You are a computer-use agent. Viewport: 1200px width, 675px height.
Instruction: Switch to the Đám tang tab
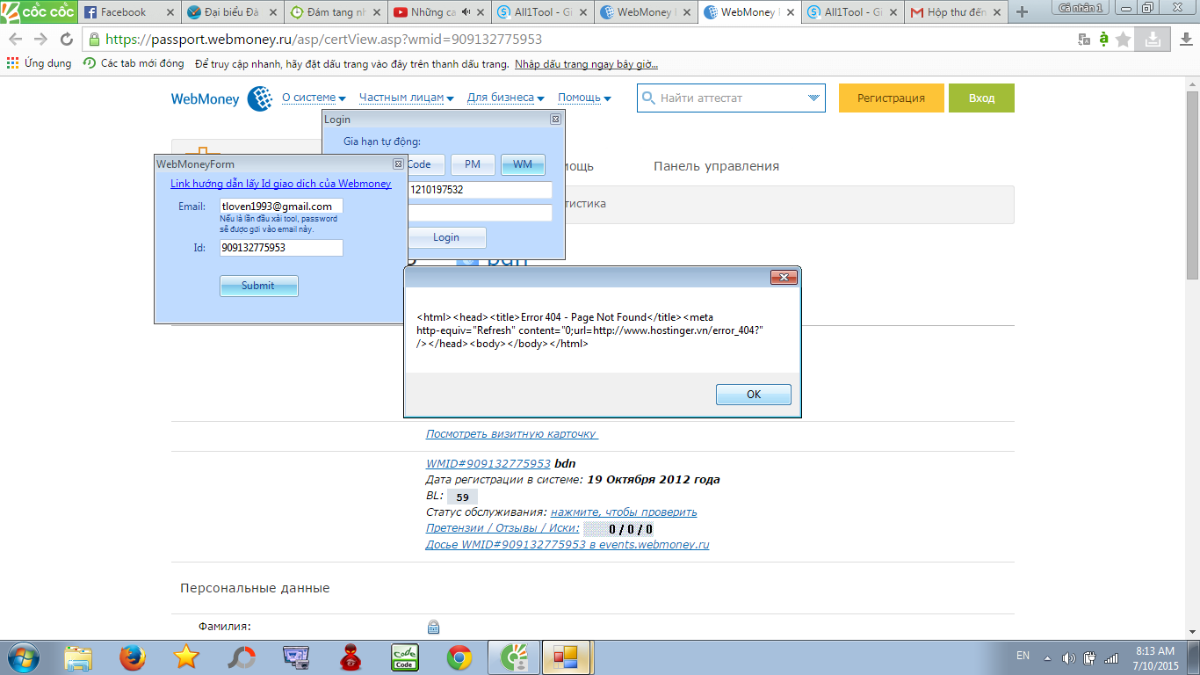[x=335, y=12]
